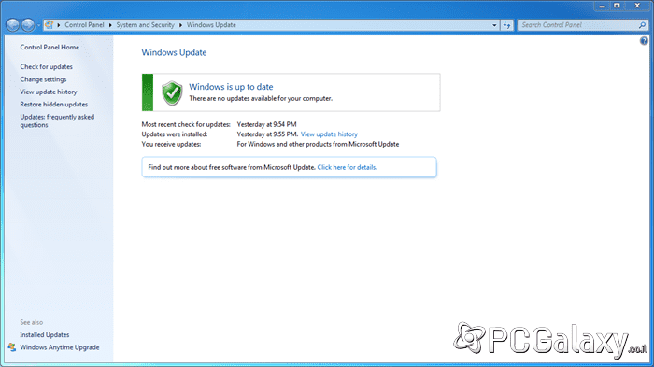Click the green shield checkmark icon
654x367 pixels.
click(172, 92)
